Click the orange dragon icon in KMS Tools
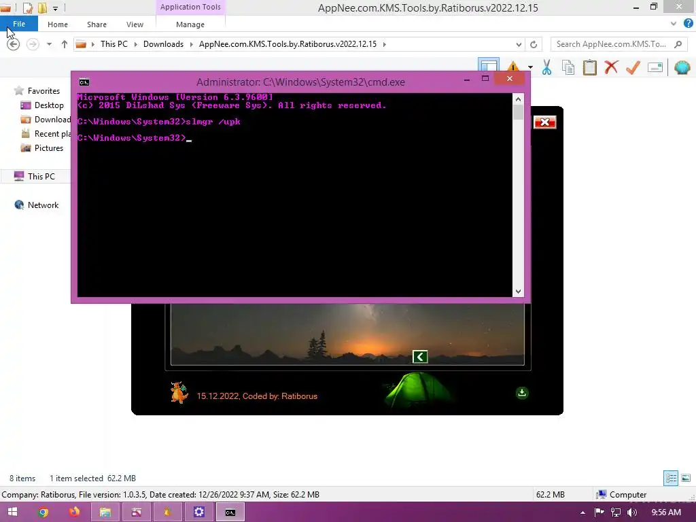This screenshot has width=696, height=522. pyautogui.click(x=179, y=392)
